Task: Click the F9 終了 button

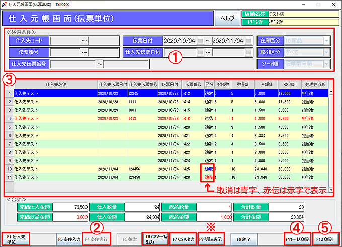Action: click(244, 239)
